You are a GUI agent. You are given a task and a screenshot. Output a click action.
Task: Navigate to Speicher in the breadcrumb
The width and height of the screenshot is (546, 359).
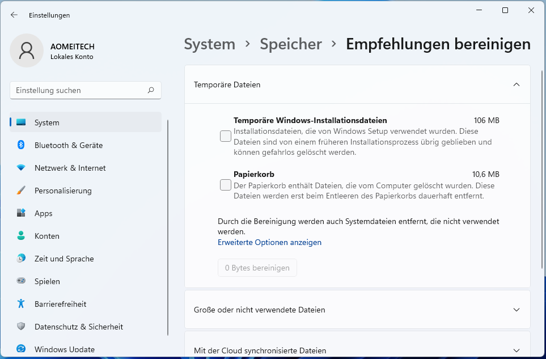pyautogui.click(x=290, y=44)
